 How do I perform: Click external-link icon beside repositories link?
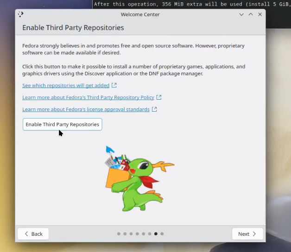(114, 85)
